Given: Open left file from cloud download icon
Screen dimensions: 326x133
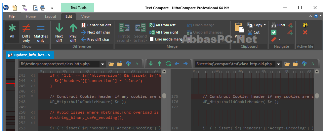Looking at the screenshot, I should [x=128, y=64].
